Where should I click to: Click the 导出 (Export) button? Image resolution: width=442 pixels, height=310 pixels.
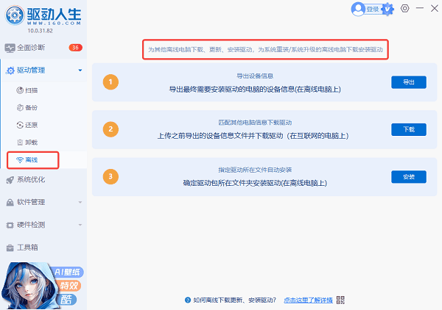pos(408,82)
